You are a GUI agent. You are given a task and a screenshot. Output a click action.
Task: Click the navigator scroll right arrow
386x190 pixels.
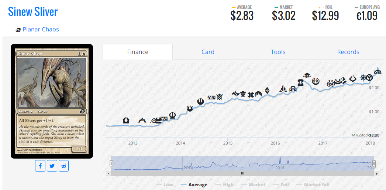pyautogui.click(x=377, y=173)
